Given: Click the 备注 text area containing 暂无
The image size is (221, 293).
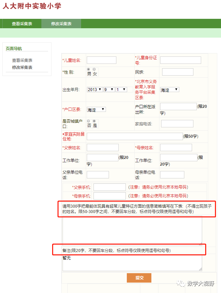Looking at the screenshot, I should [132, 263].
